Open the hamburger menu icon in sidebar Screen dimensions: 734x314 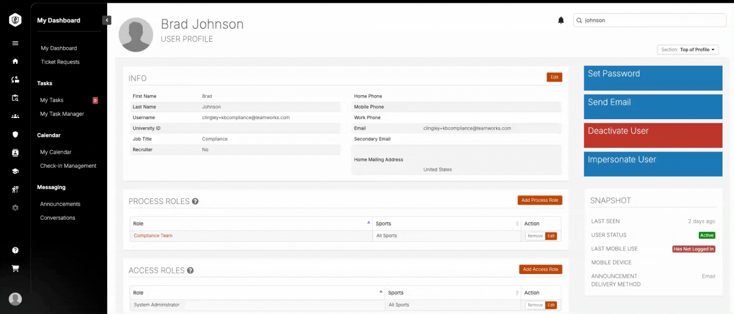(x=15, y=43)
